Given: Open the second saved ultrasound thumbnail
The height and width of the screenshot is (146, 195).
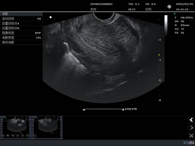Looking at the screenshot, I should [47, 127].
